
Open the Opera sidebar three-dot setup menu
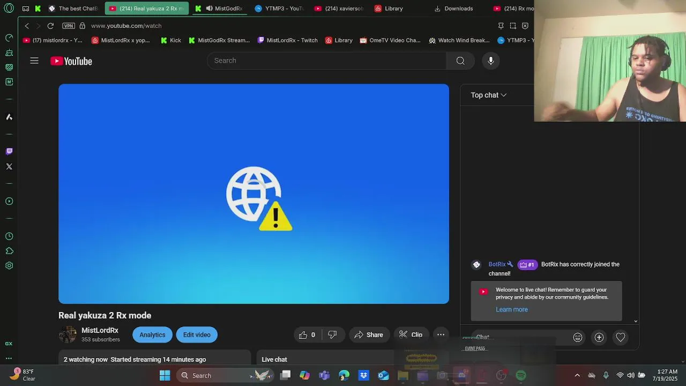click(9, 358)
